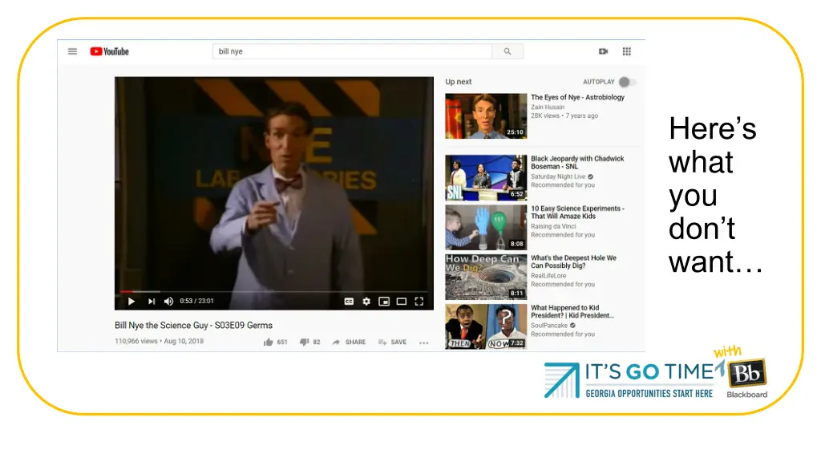
Task: Select 'Black Jeopardy with Chadwick Boseman' title
Action: click(x=577, y=162)
